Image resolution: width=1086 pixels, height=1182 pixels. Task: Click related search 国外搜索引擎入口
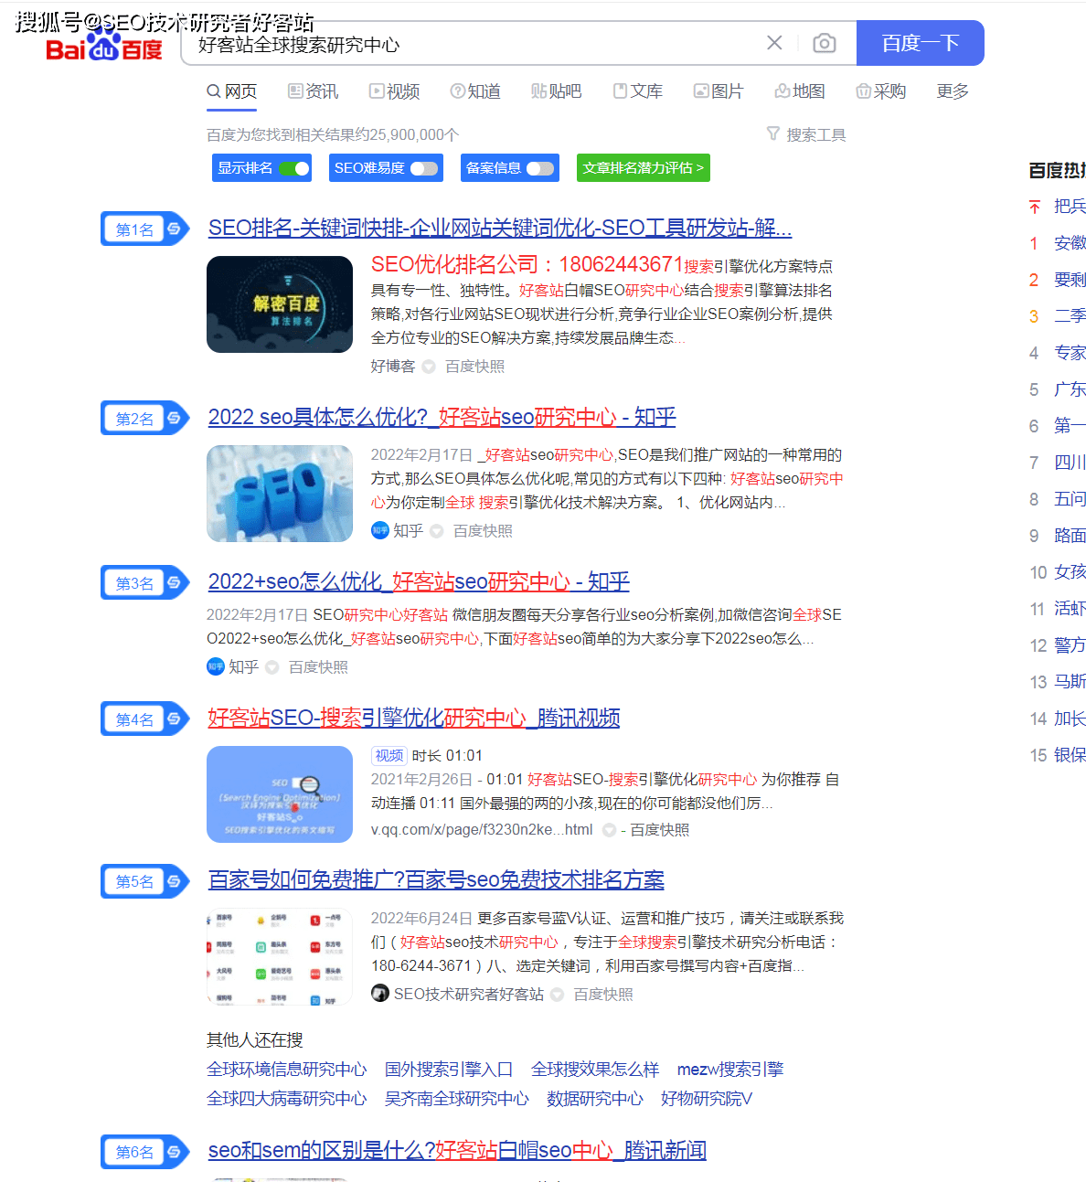(x=449, y=1069)
